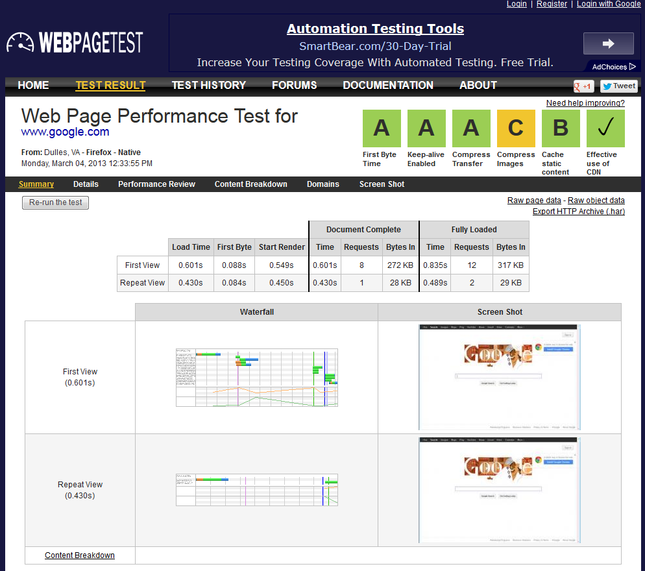The image size is (645, 571).
Task: Open the TEST RESULT menu item
Action: pos(110,85)
